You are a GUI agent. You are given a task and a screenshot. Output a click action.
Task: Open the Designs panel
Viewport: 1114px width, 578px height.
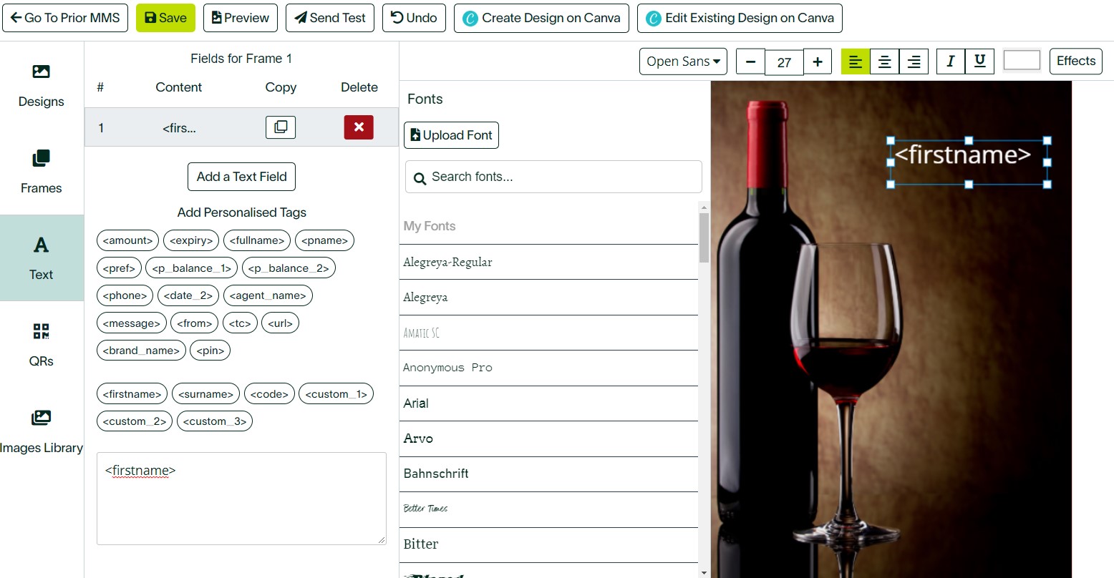pos(42,86)
